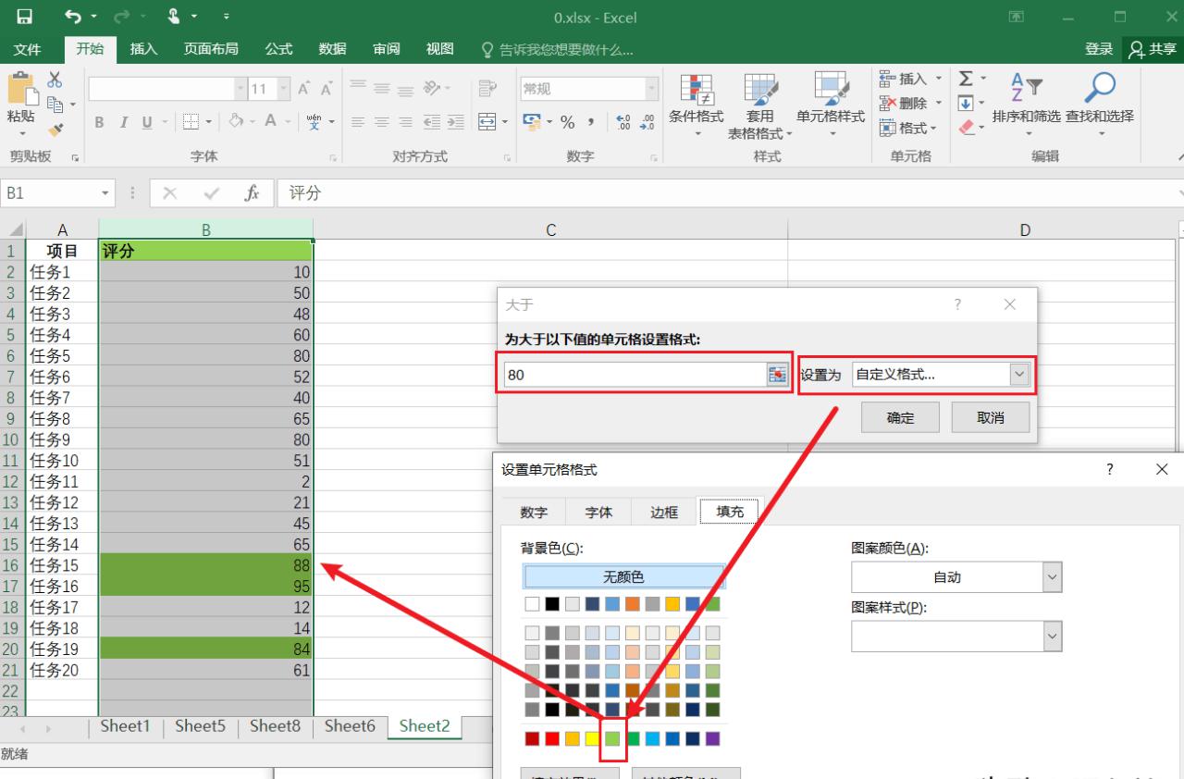This screenshot has height=779, width=1184.
Task: Click the Increase Indent icon
Action: click(455, 122)
